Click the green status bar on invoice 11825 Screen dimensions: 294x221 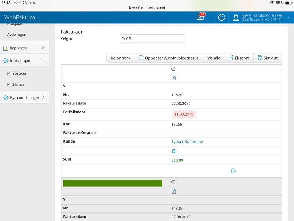112,183
